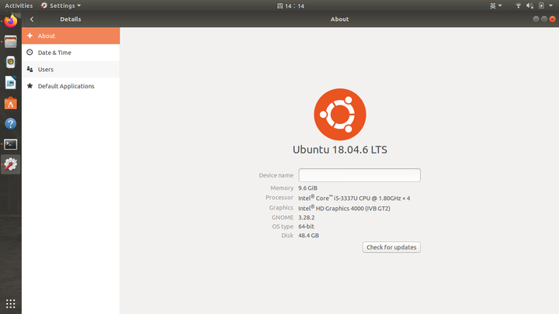Open the Wi-Fi network status icon
Image resolution: width=559 pixels, height=314 pixels.
[519, 5]
